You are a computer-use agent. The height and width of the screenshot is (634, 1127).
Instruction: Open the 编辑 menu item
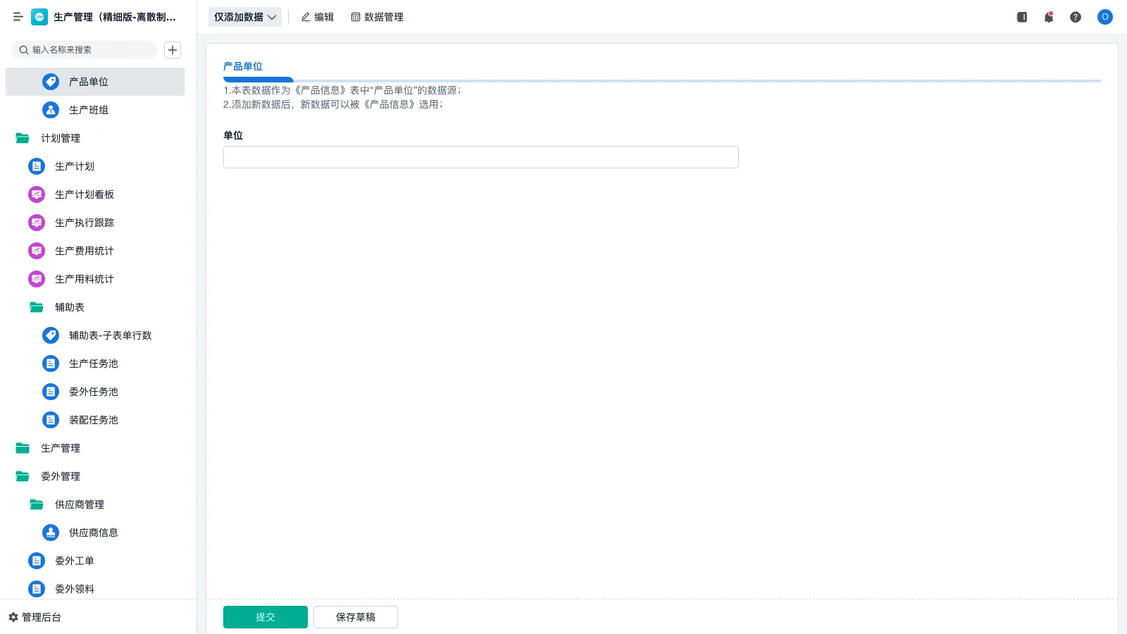pos(317,17)
